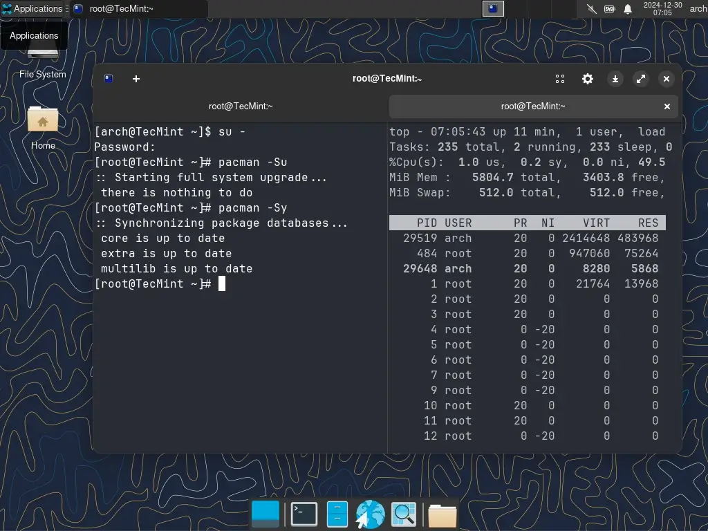
Task: Open a new terminal tab with plus icon
Action: point(136,79)
